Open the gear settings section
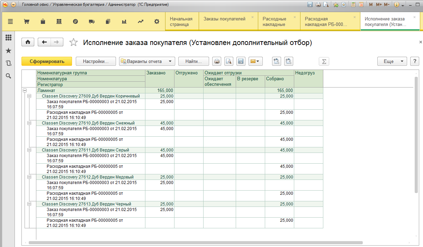 (157, 21)
